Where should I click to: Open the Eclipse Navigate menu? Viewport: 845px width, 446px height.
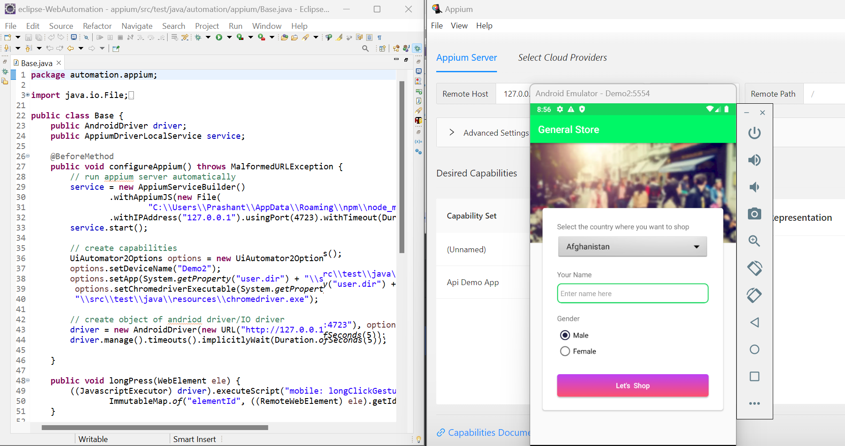[137, 26]
